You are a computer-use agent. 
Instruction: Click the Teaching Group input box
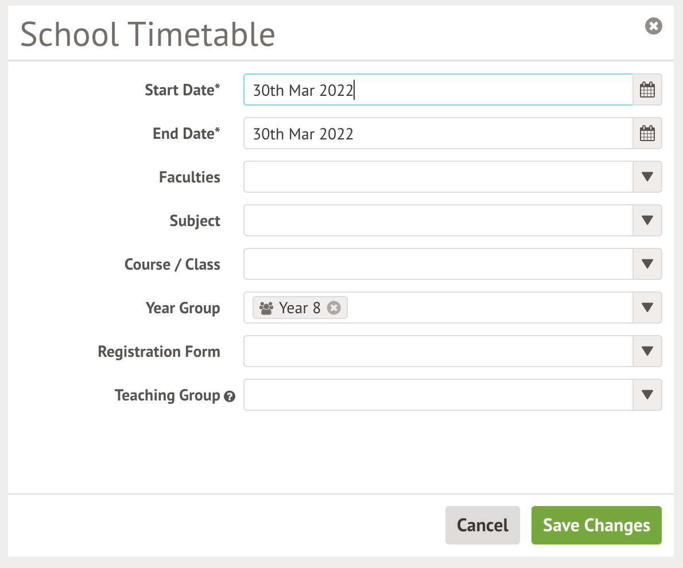(437, 395)
